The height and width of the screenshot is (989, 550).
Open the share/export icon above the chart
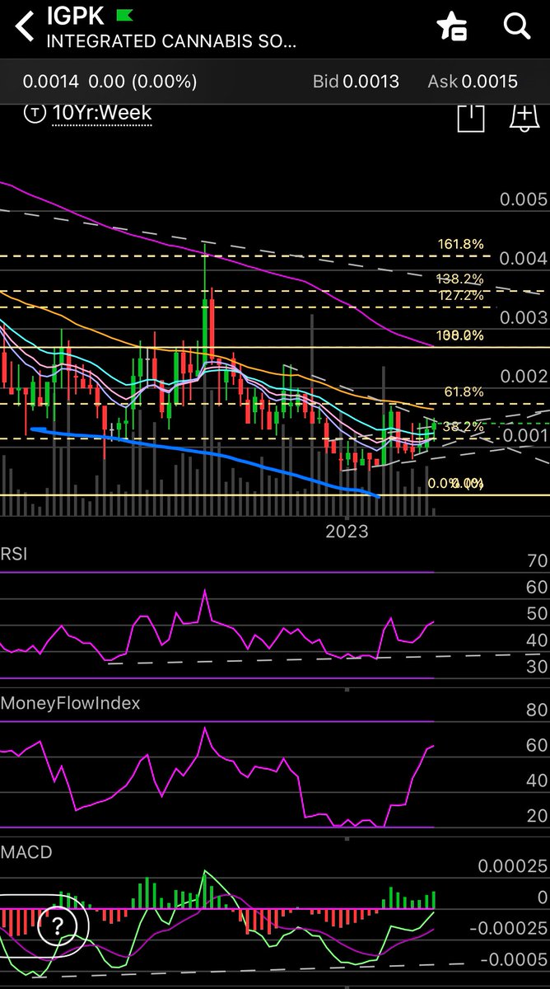pyautogui.click(x=471, y=117)
